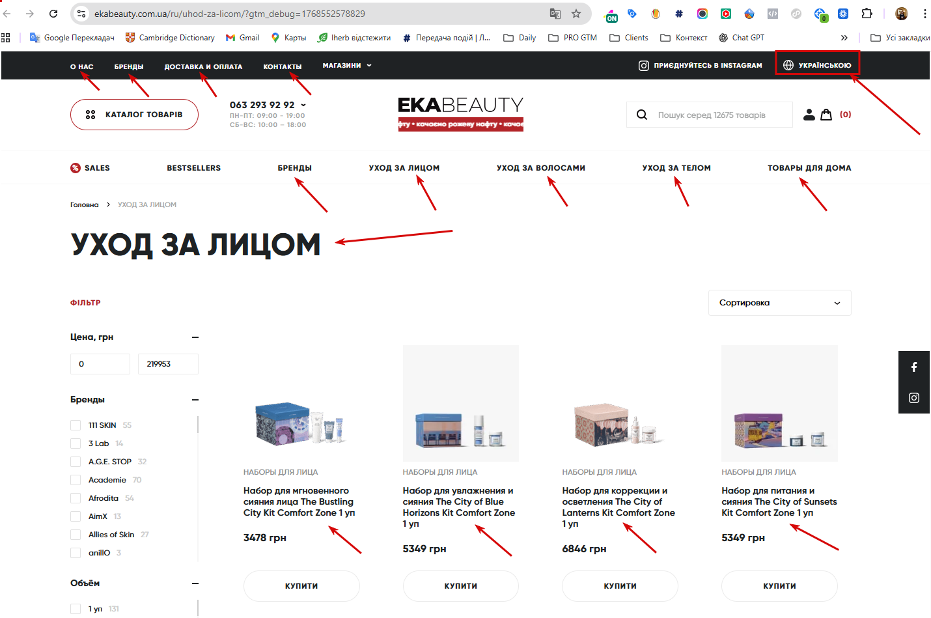Click the maximum price field 219953
The height and width of the screenshot is (618, 931).
click(168, 364)
